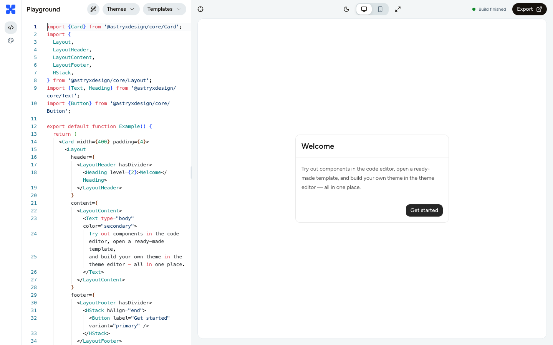Click the Playground title
The height and width of the screenshot is (345, 553).
(43, 9)
